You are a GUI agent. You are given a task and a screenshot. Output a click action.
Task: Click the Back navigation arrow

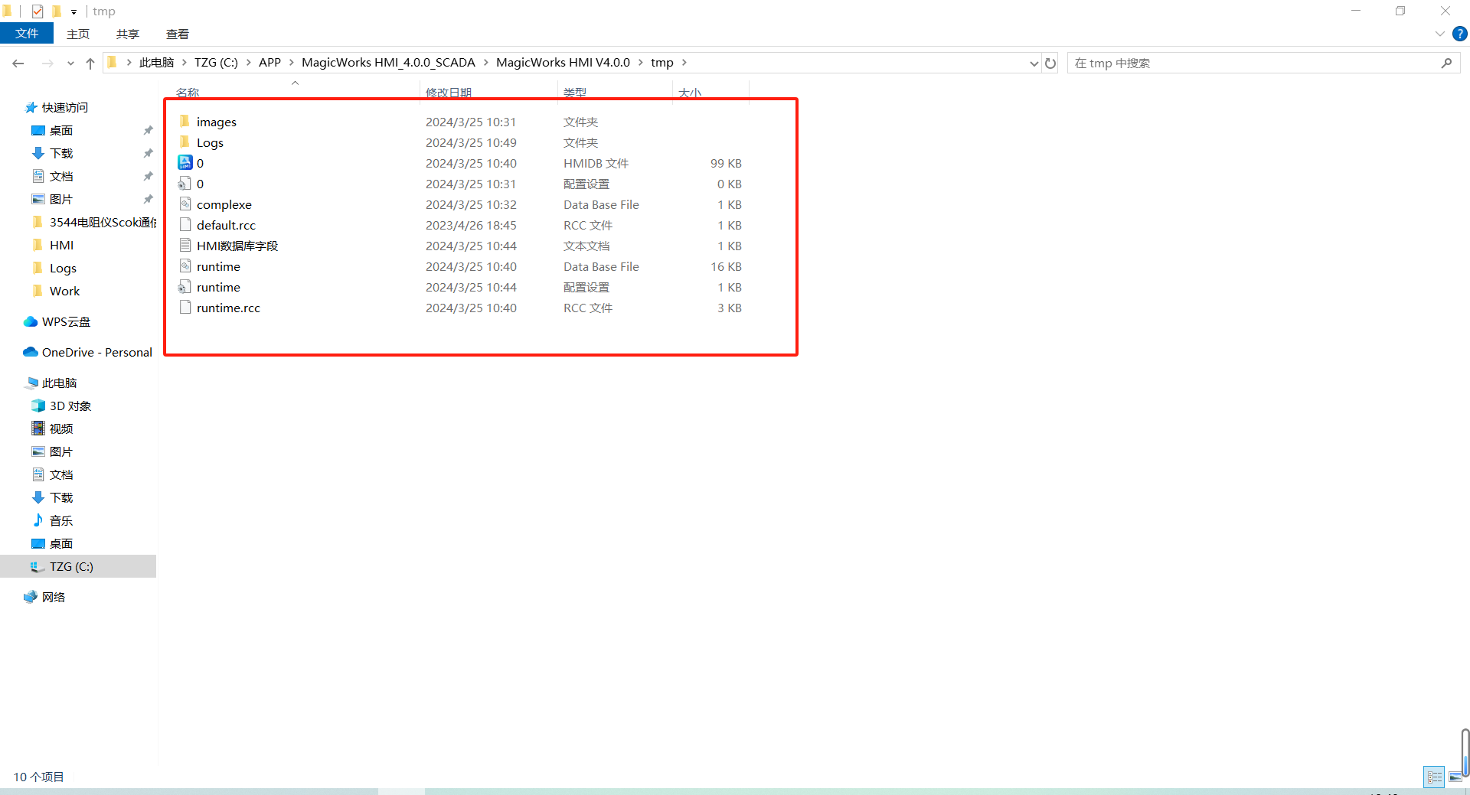point(18,63)
